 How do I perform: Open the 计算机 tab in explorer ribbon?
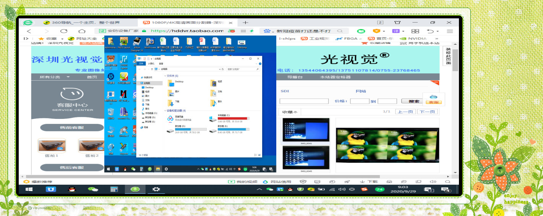click(x=151, y=63)
